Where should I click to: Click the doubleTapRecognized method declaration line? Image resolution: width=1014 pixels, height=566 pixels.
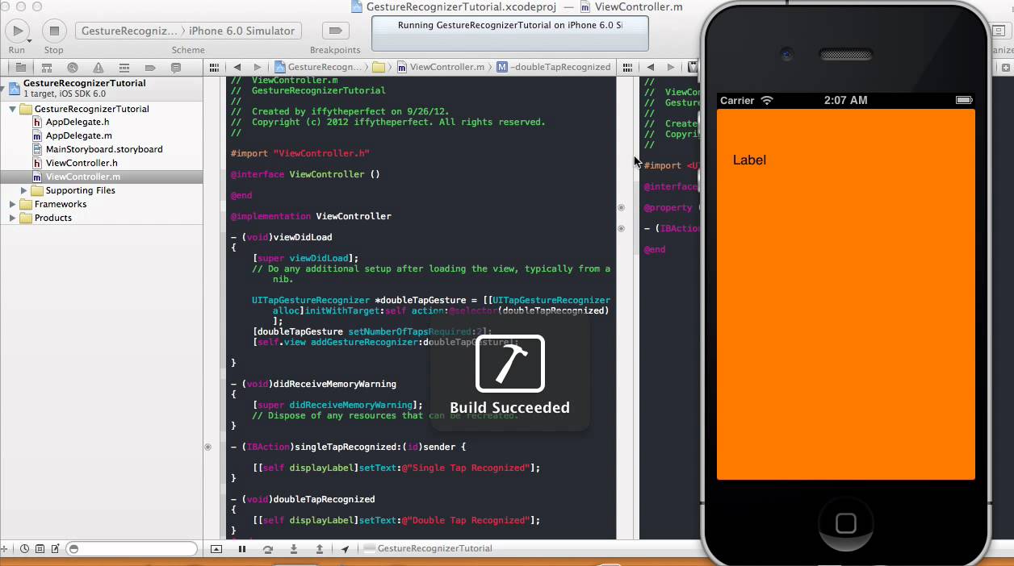click(303, 499)
